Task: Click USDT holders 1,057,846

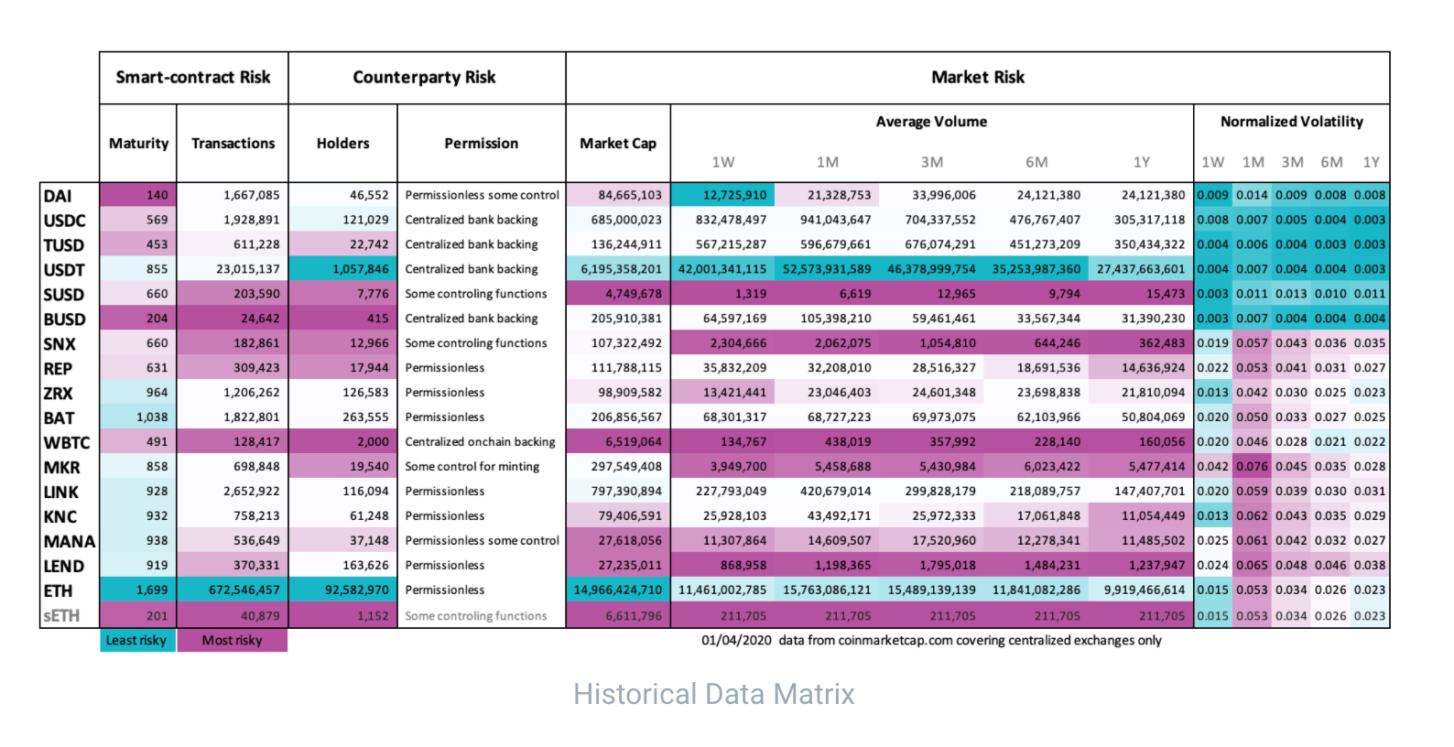Action: (x=361, y=269)
